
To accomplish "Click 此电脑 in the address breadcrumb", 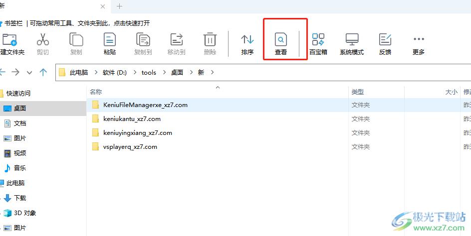I will pos(79,72).
